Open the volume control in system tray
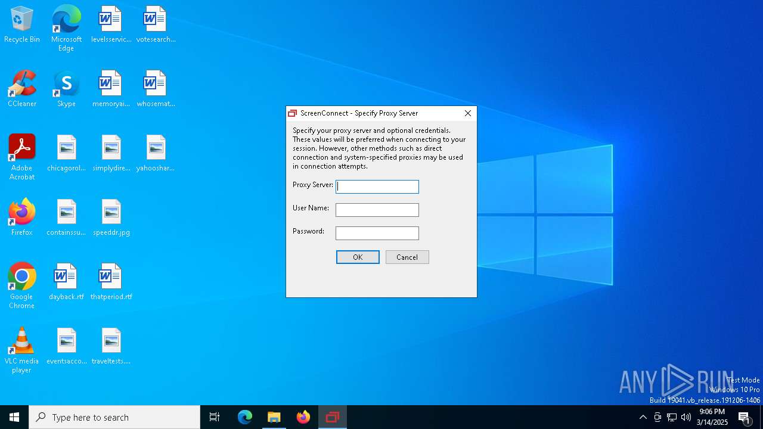Screen dimensions: 763x429 point(686,417)
